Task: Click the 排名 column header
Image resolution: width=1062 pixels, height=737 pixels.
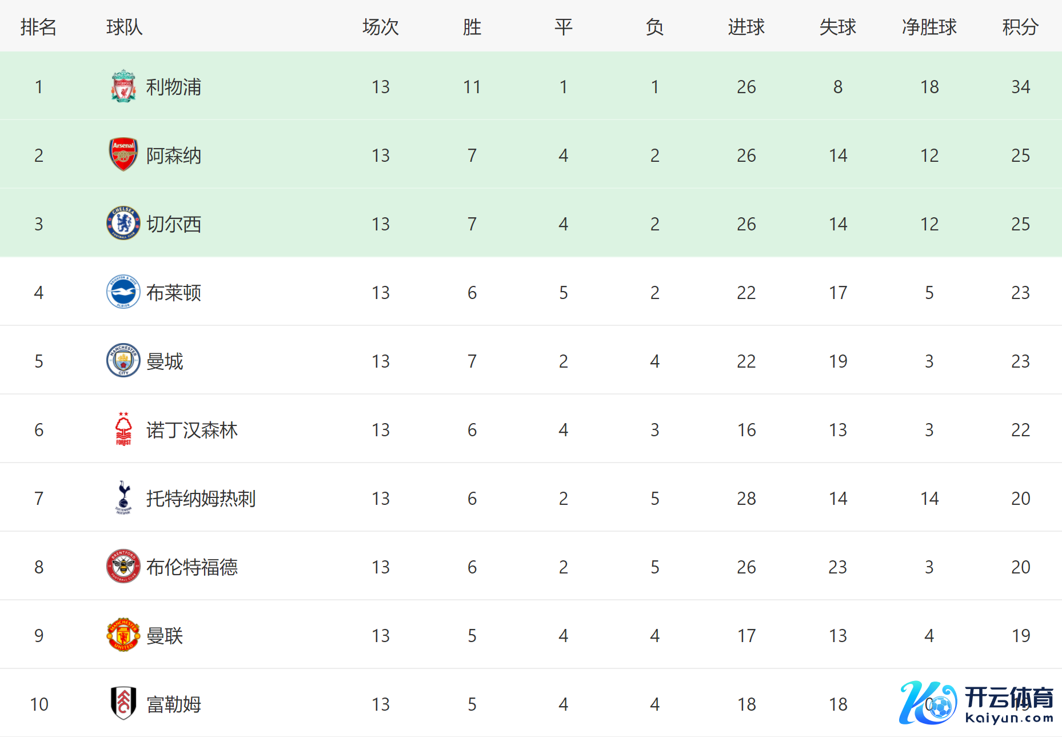Action: [38, 27]
